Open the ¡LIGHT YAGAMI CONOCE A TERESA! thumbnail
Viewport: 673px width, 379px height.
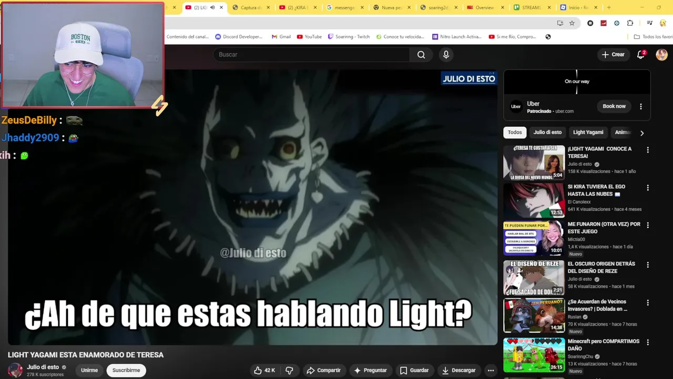[x=534, y=163]
